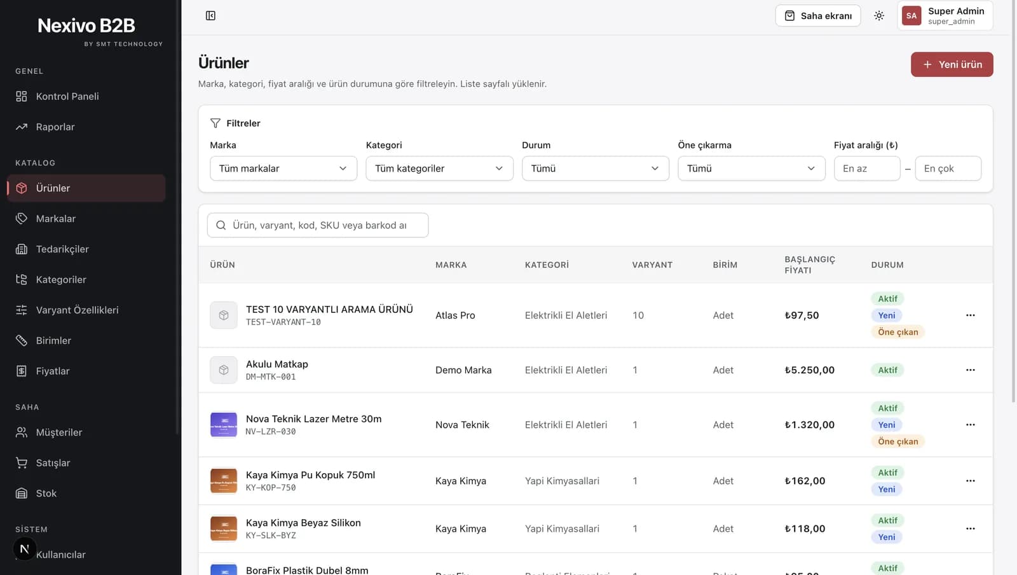
Task: Open the Durum filter dropdown
Action: [596, 169]
